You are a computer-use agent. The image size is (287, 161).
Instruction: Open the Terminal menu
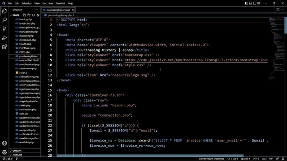(x=61, y=3)
